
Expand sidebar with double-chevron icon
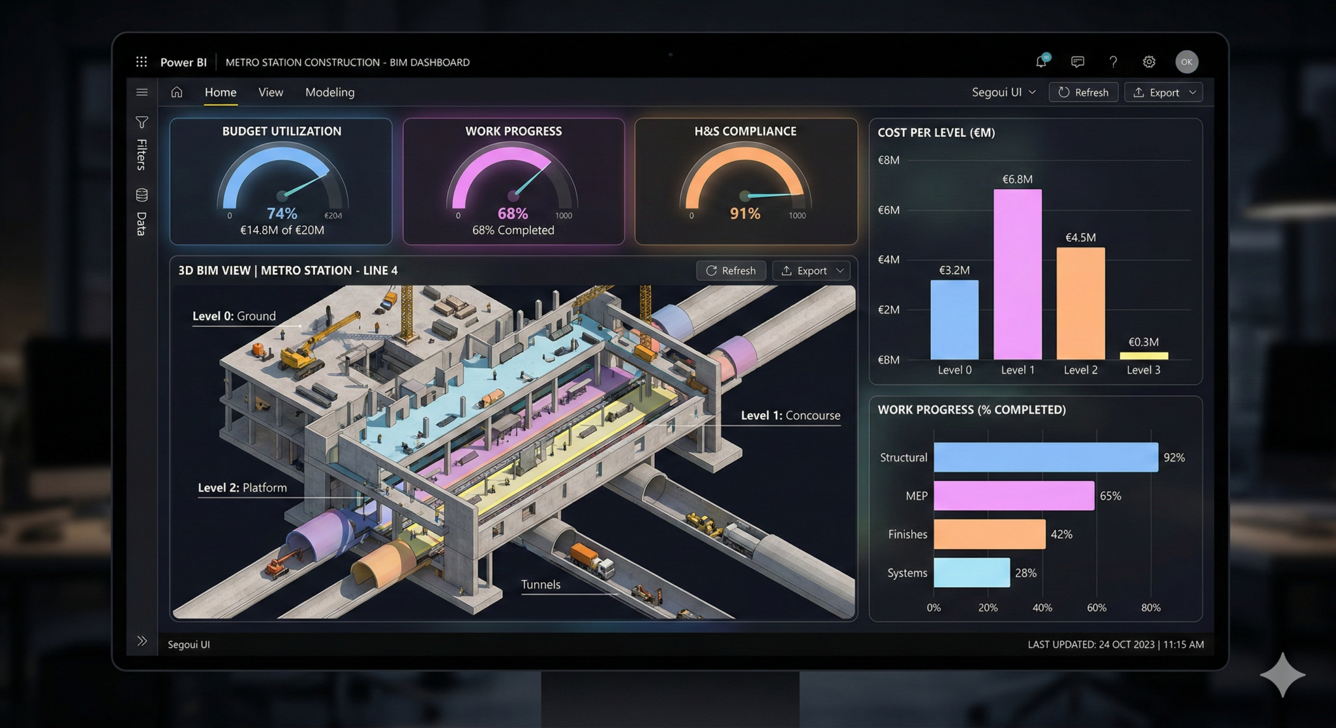tap(142, 641)
